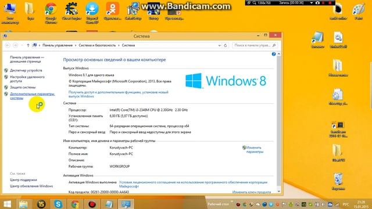The height and width of the screenshot is (209, 372).
Task: Click Change product key link
Action: click(252, 192)
